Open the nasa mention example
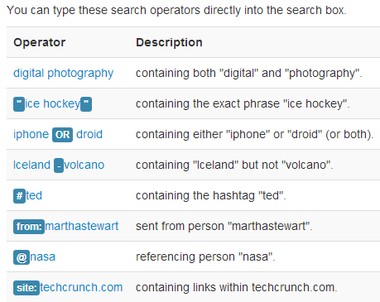380x302 pixels. coord(43,256)
